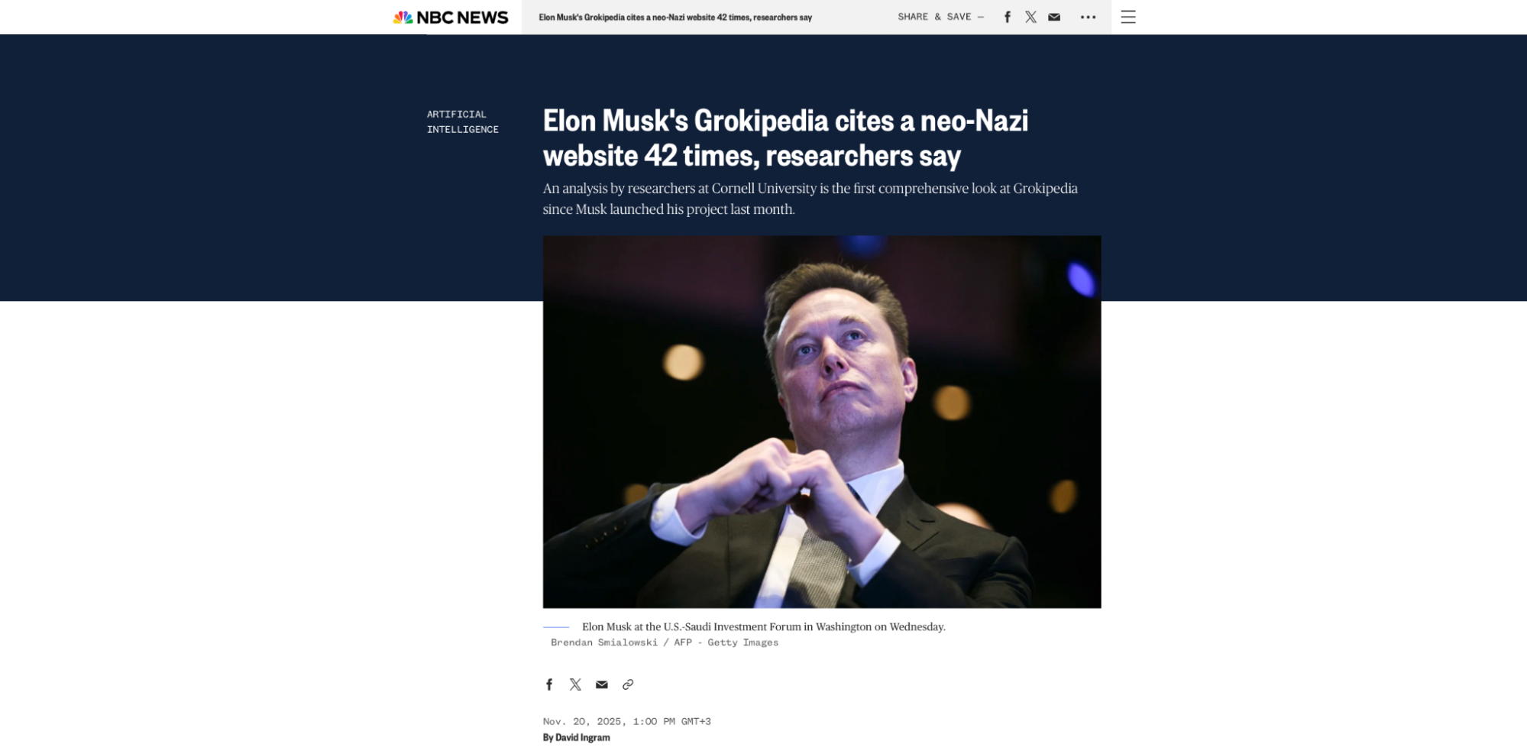Open the NBC News home logo
The width and height of the screenshot is (1527, 754).
click(450, 17)
